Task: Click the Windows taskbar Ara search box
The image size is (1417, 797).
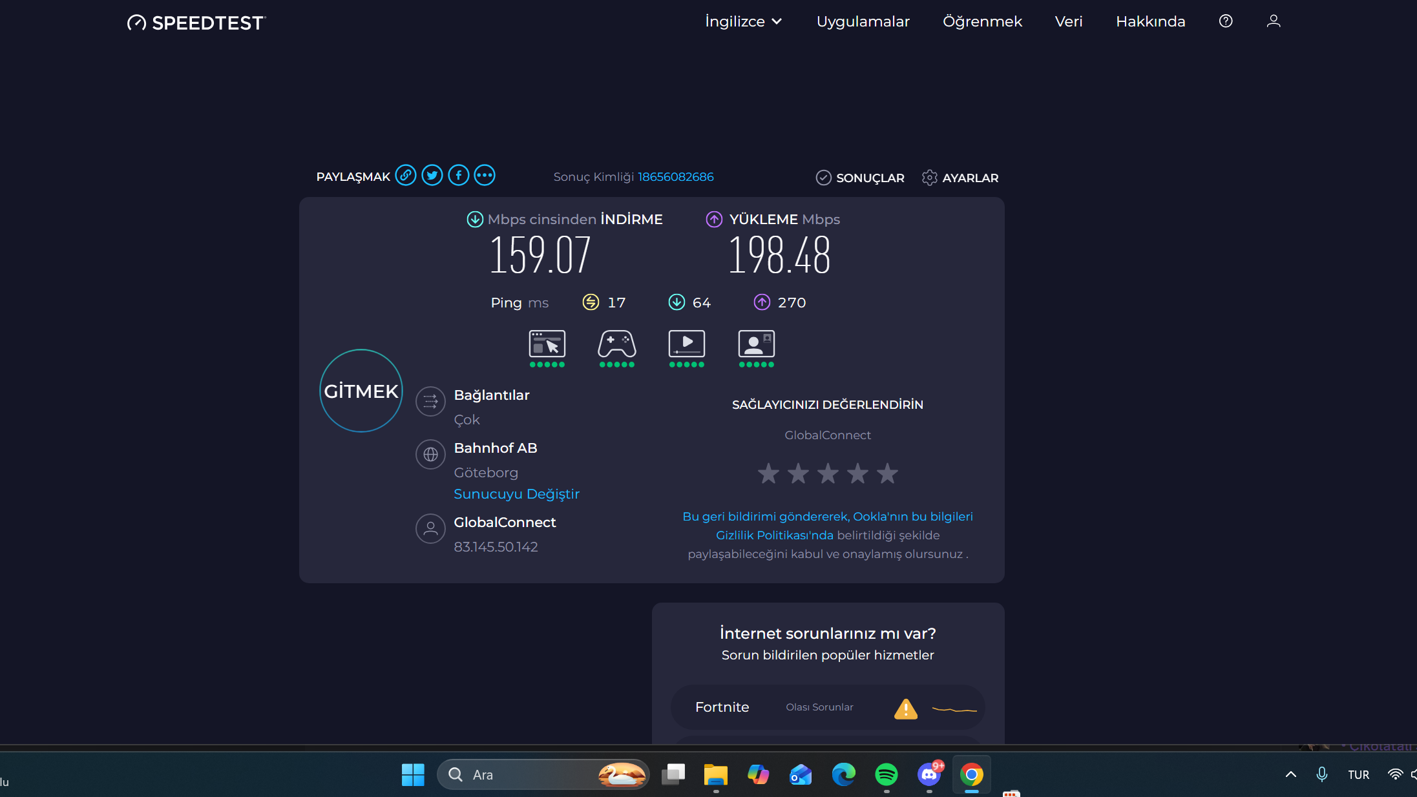Action: 543,774
